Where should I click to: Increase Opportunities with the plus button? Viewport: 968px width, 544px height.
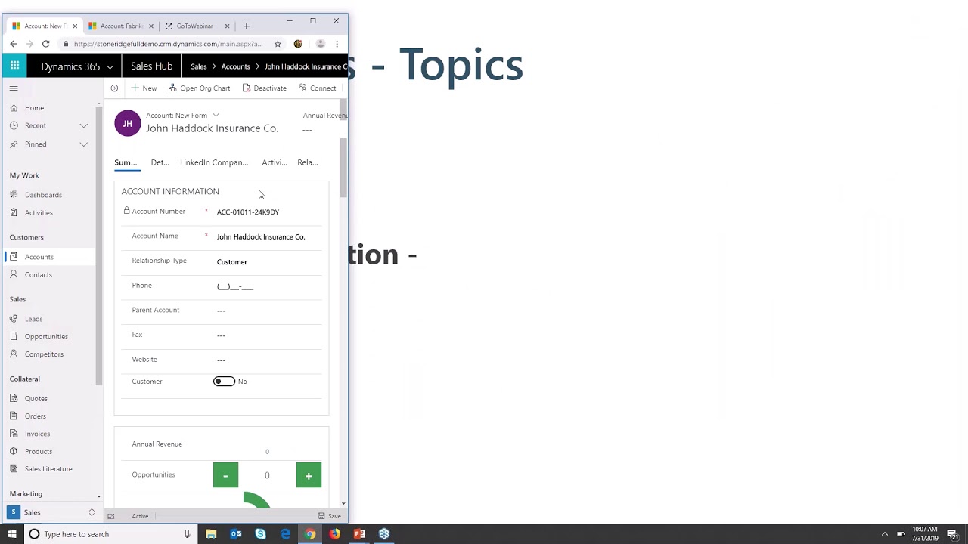click(x=309, y=475)
